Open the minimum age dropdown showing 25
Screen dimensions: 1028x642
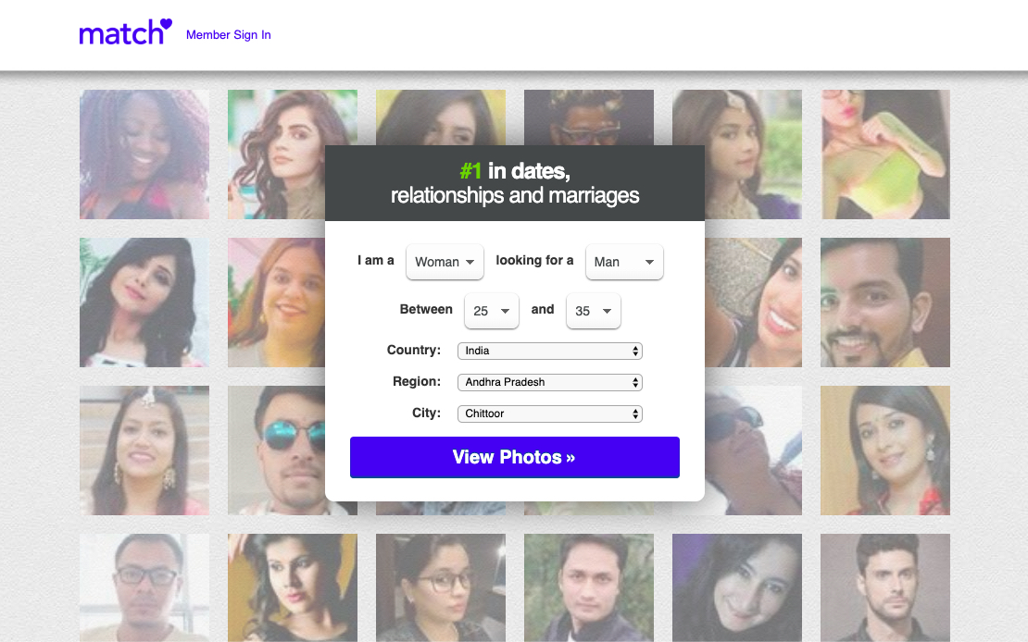[x=492, y=311]
